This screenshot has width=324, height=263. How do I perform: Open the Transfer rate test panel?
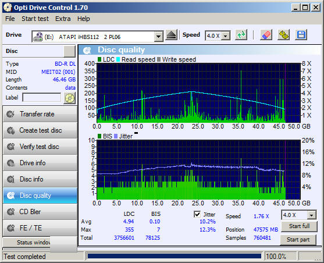tap(40, 114)
